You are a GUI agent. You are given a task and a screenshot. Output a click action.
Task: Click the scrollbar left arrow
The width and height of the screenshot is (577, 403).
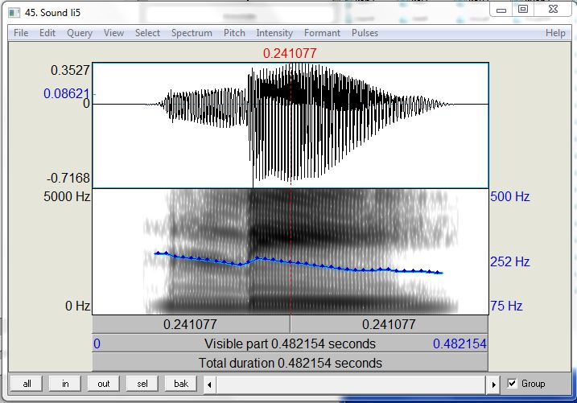coord(209,384)
